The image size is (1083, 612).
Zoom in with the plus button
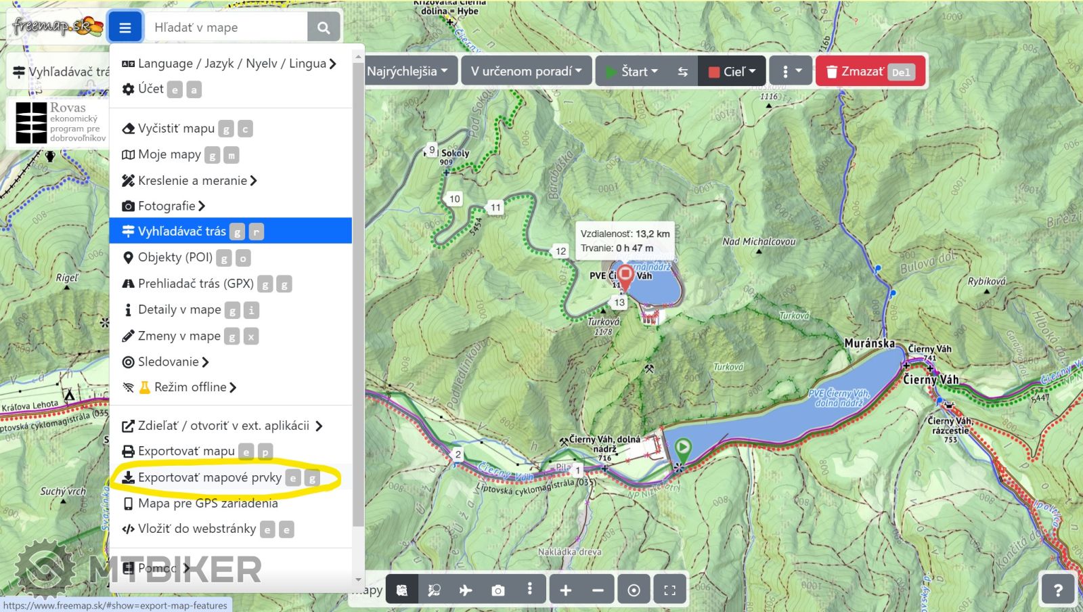pos(565,590)
